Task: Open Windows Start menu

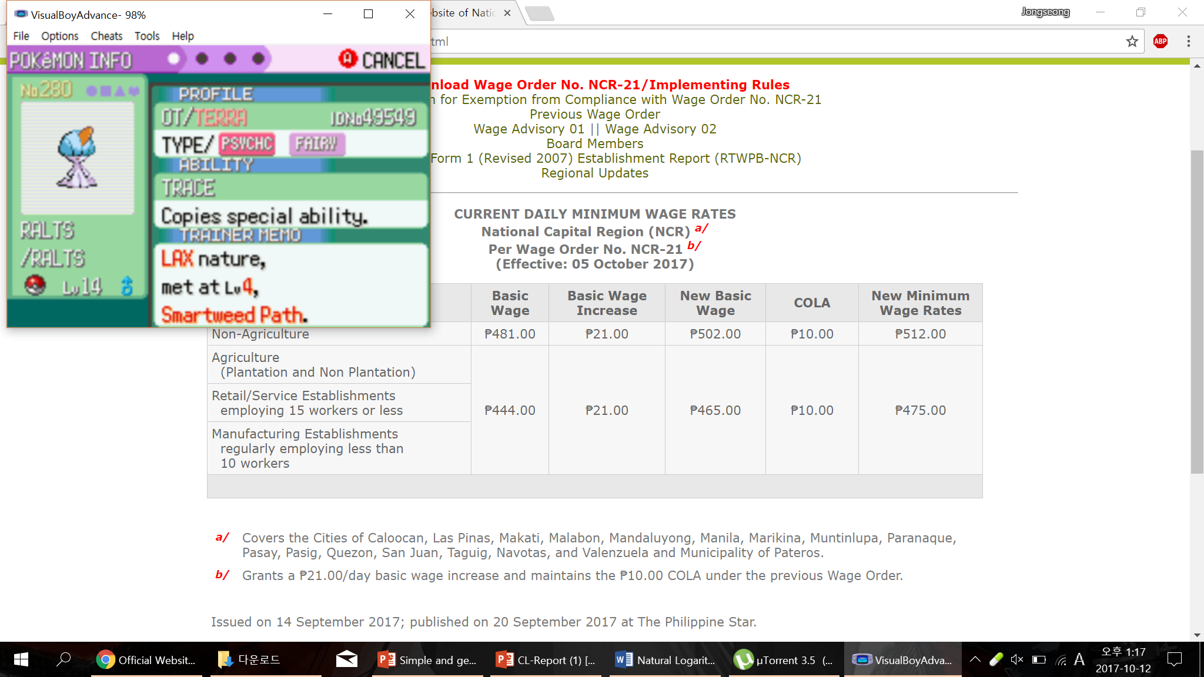Action: tap(21, 660)
